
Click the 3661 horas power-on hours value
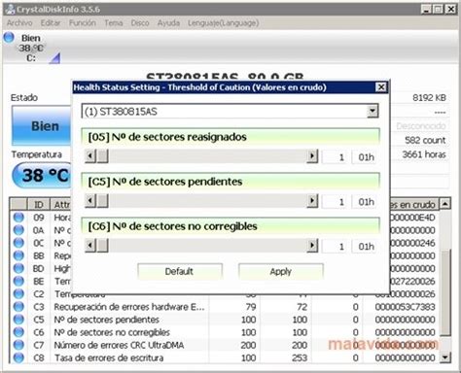pyautogui.click(x=424, y=154)
